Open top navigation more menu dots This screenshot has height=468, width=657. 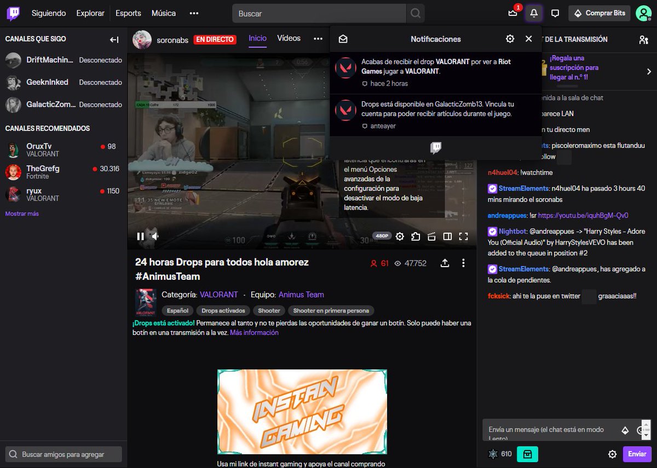pos(194,13)
